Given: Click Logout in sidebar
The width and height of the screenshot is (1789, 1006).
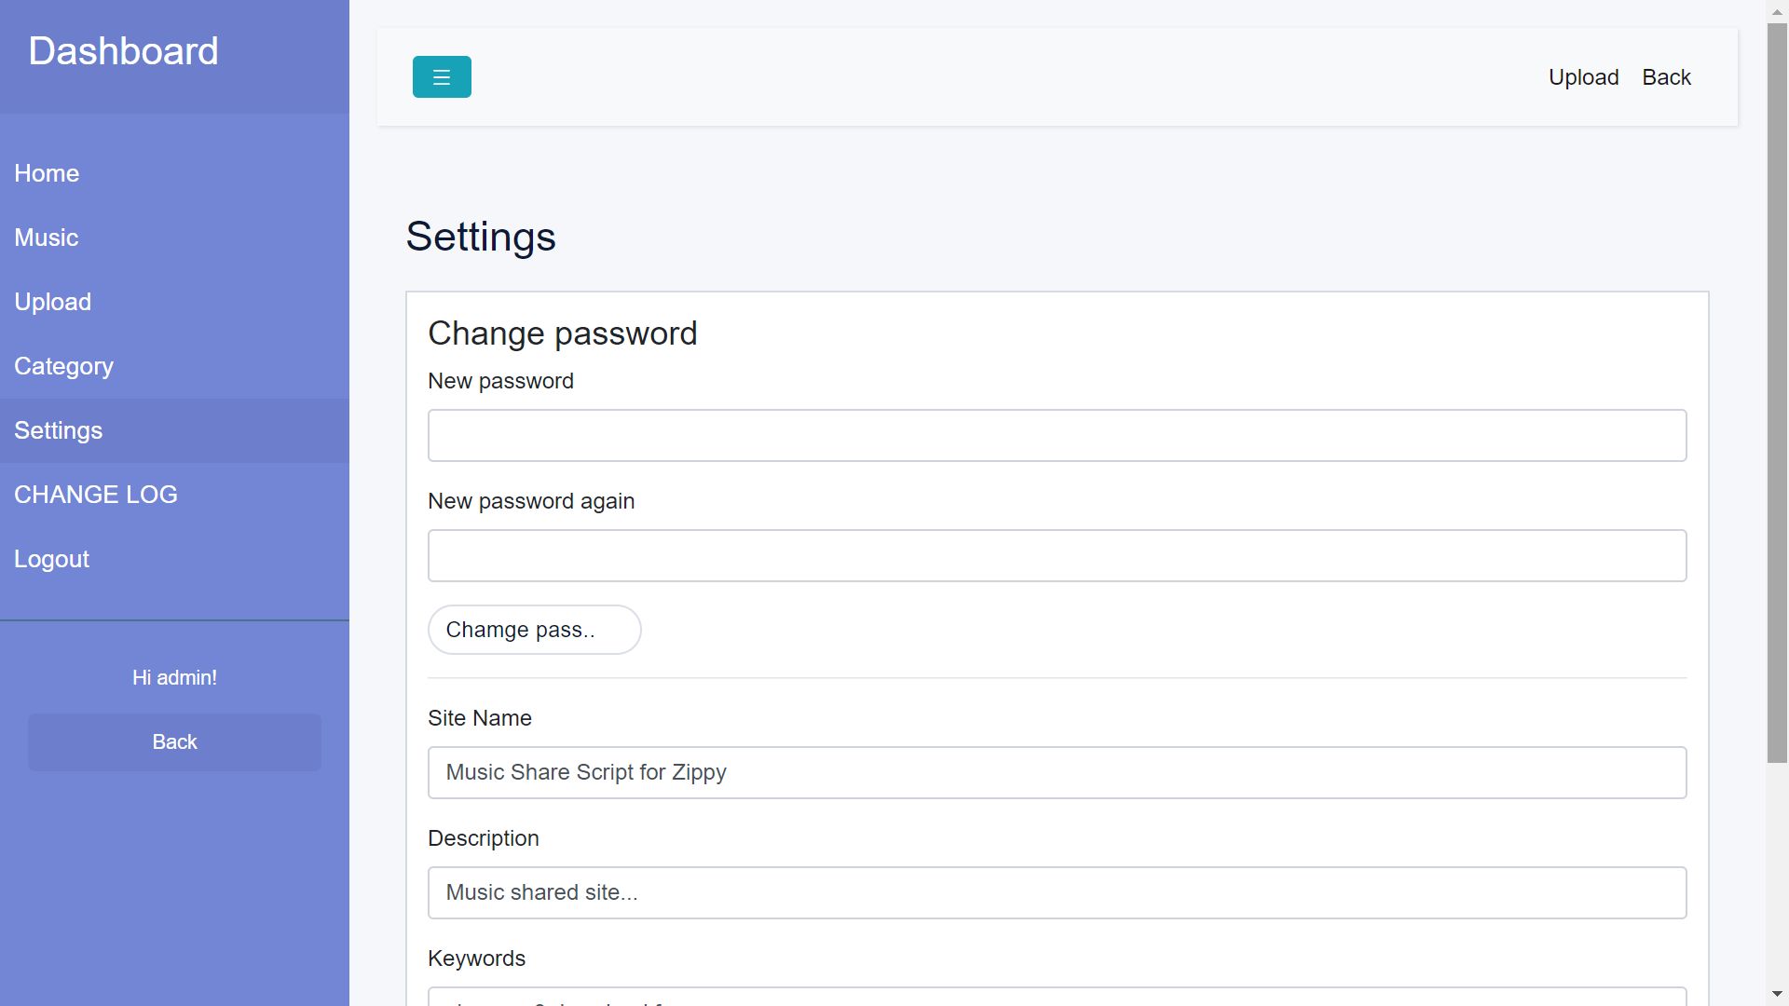Looking at the screenshot, I should tap(51, 560).
